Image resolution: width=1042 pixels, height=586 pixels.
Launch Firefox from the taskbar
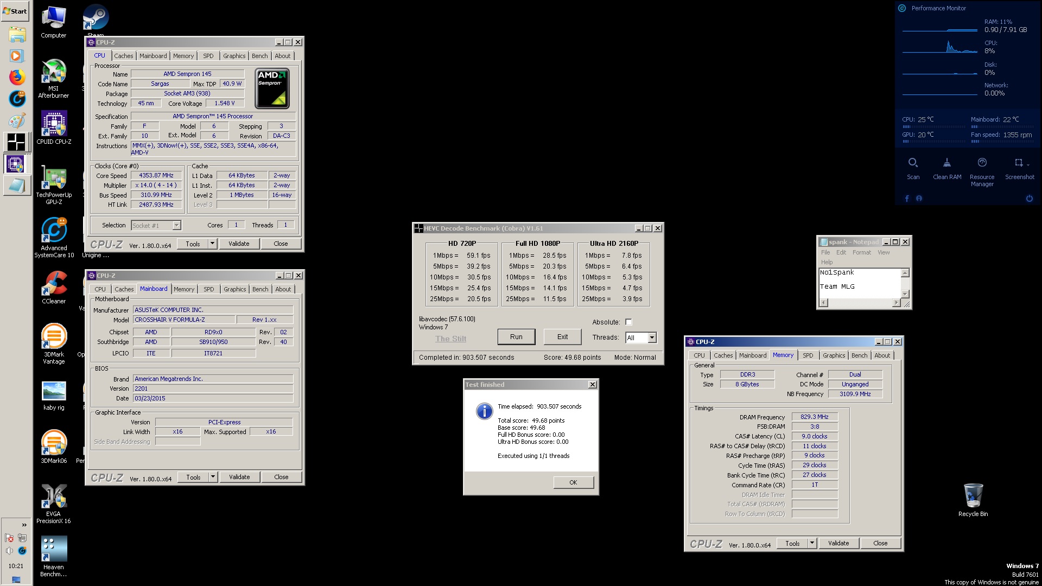pyautogui.click(x=17, y=77)
